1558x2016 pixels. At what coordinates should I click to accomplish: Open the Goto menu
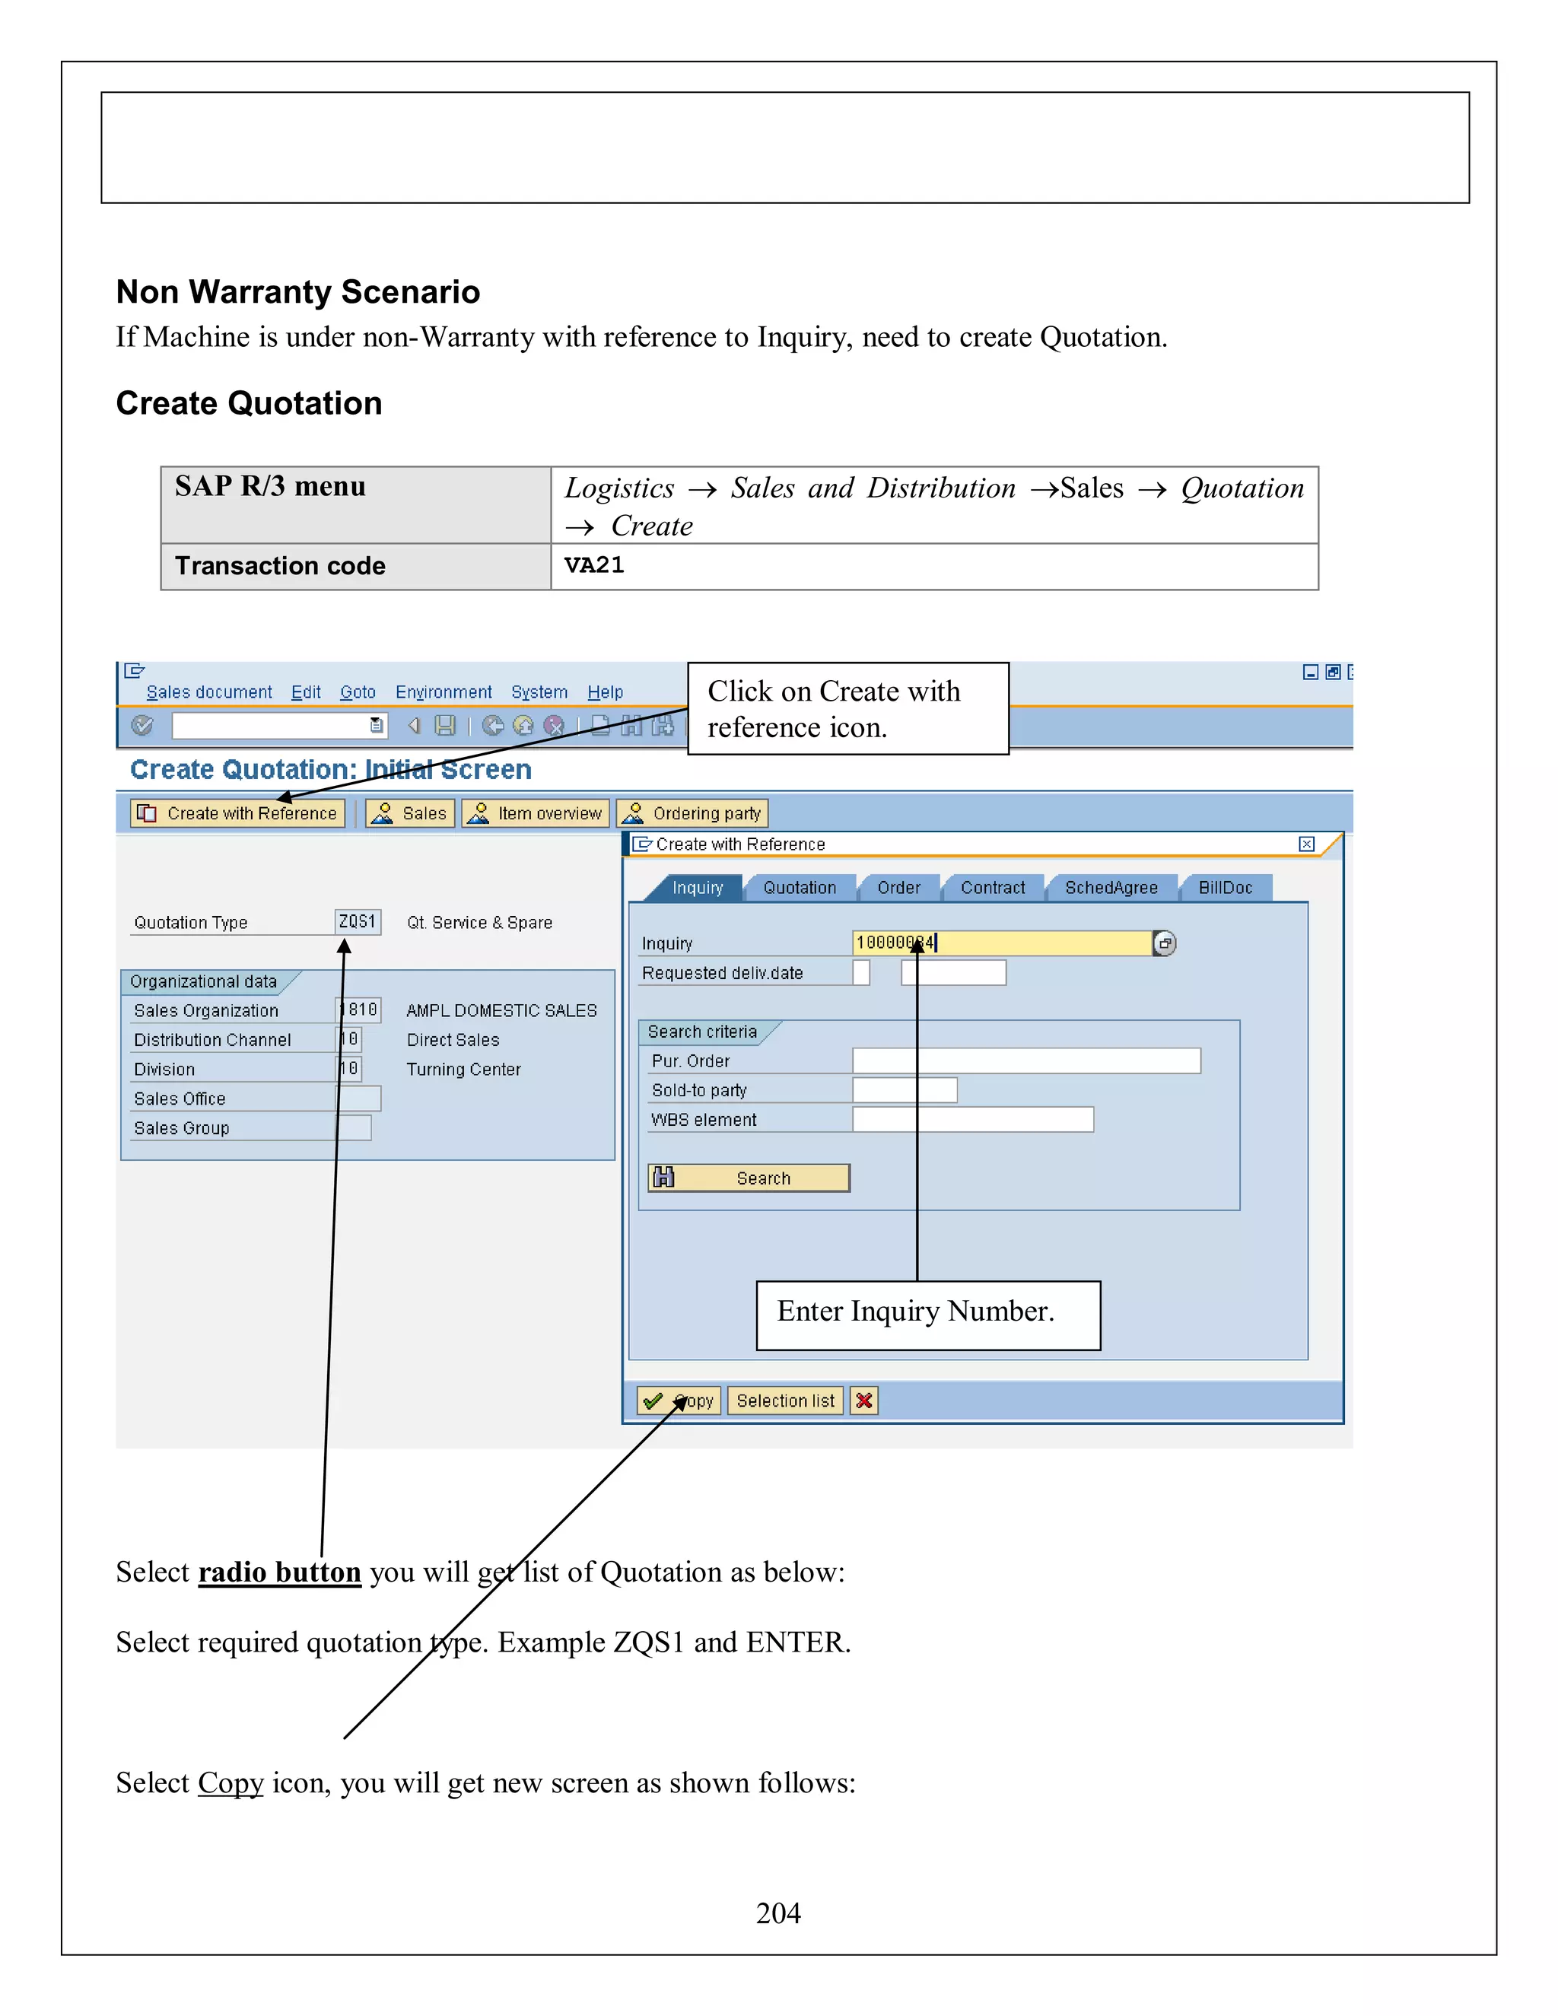[358, 692]
